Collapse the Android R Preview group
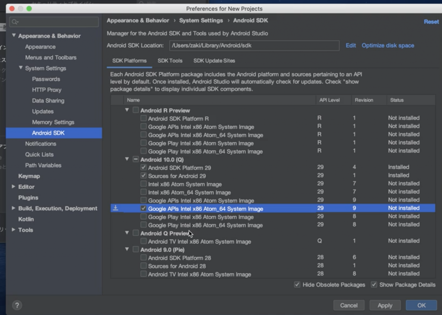 (127, 110)
